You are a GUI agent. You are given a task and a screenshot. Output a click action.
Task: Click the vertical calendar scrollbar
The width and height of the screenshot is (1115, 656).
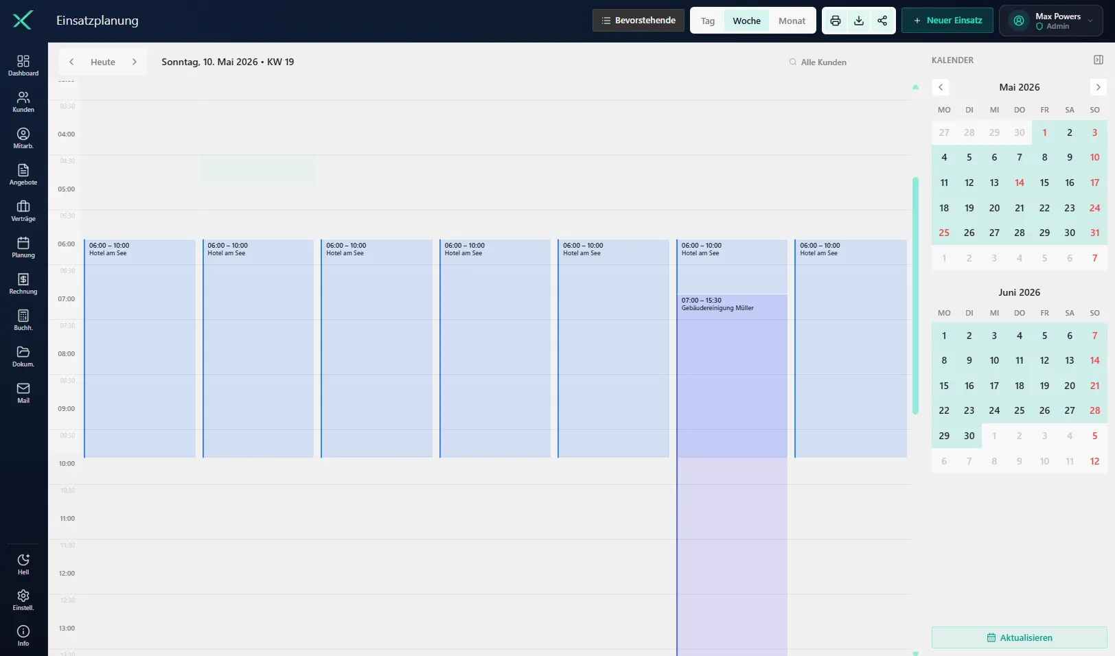click(915, 296)
